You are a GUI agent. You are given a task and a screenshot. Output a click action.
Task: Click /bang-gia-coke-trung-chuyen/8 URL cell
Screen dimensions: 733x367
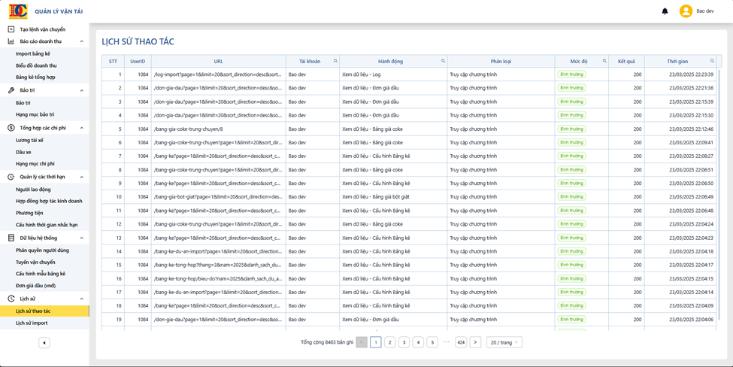pos(218,129)
